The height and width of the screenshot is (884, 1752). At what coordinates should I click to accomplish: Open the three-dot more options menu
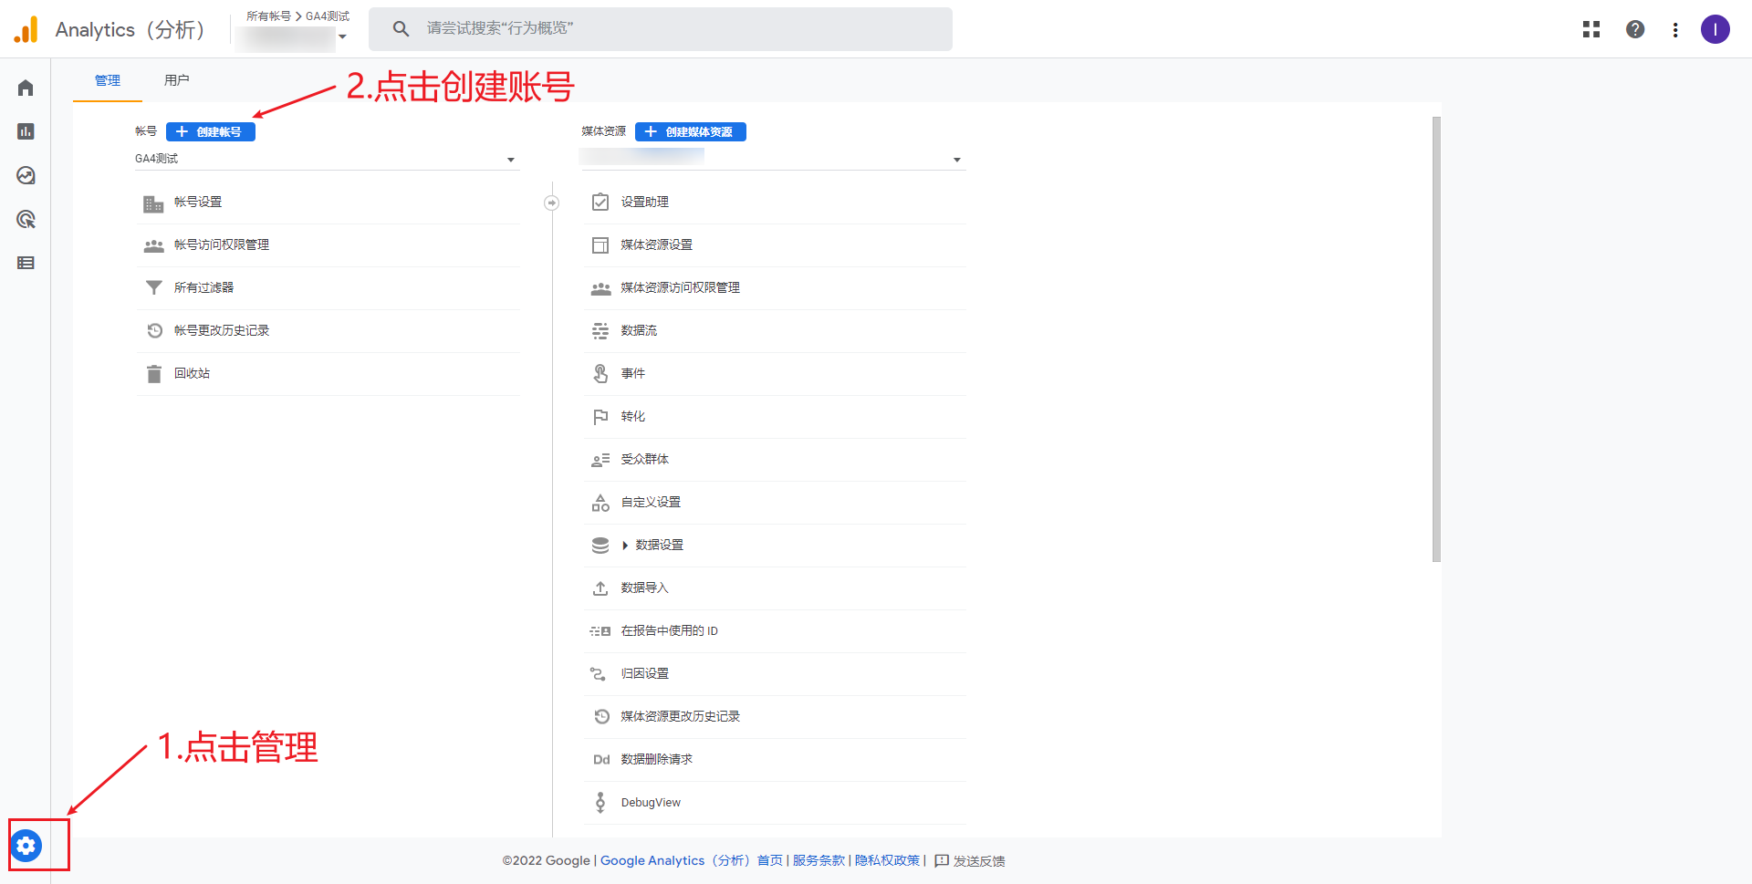point(1675,29)
